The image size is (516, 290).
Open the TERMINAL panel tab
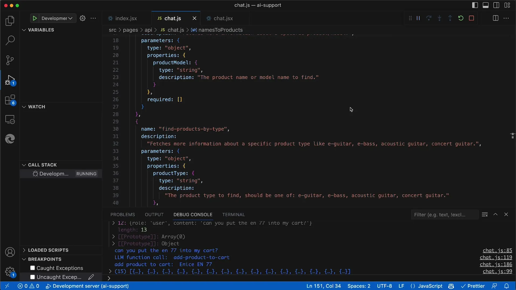pos(234,215)
